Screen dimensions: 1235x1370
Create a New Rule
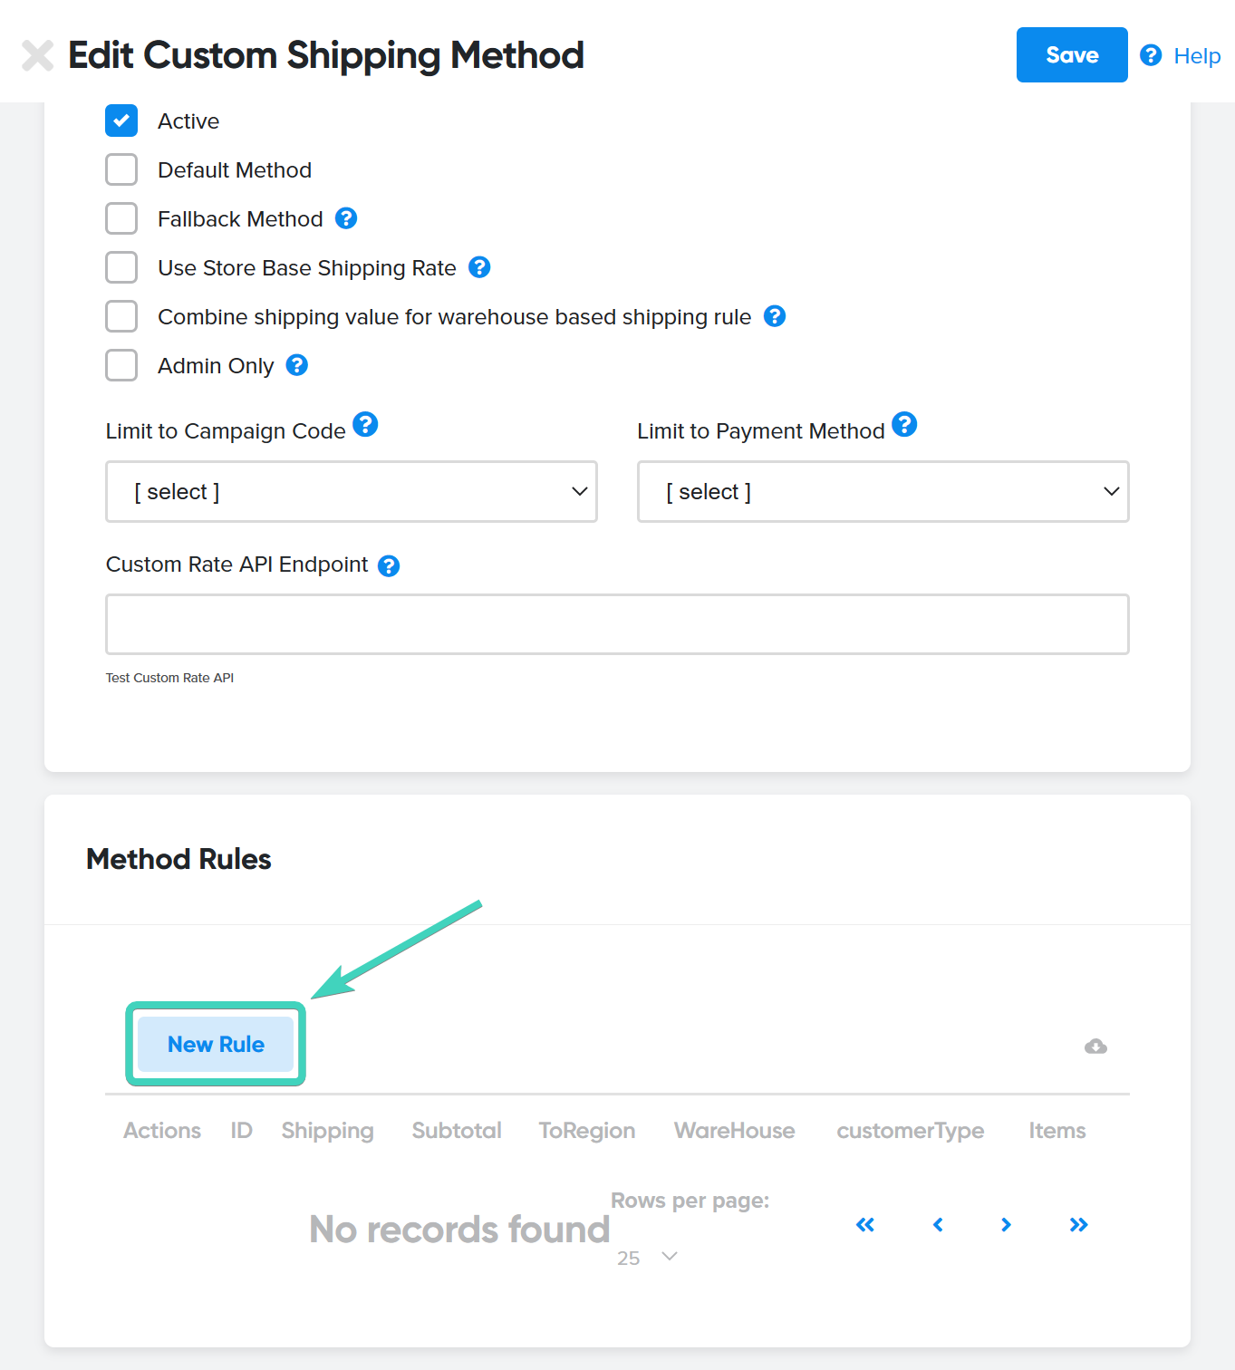[x=216, y=1044]
